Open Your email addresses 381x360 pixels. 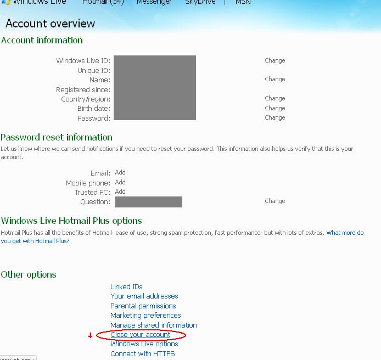tap(144, 296)
